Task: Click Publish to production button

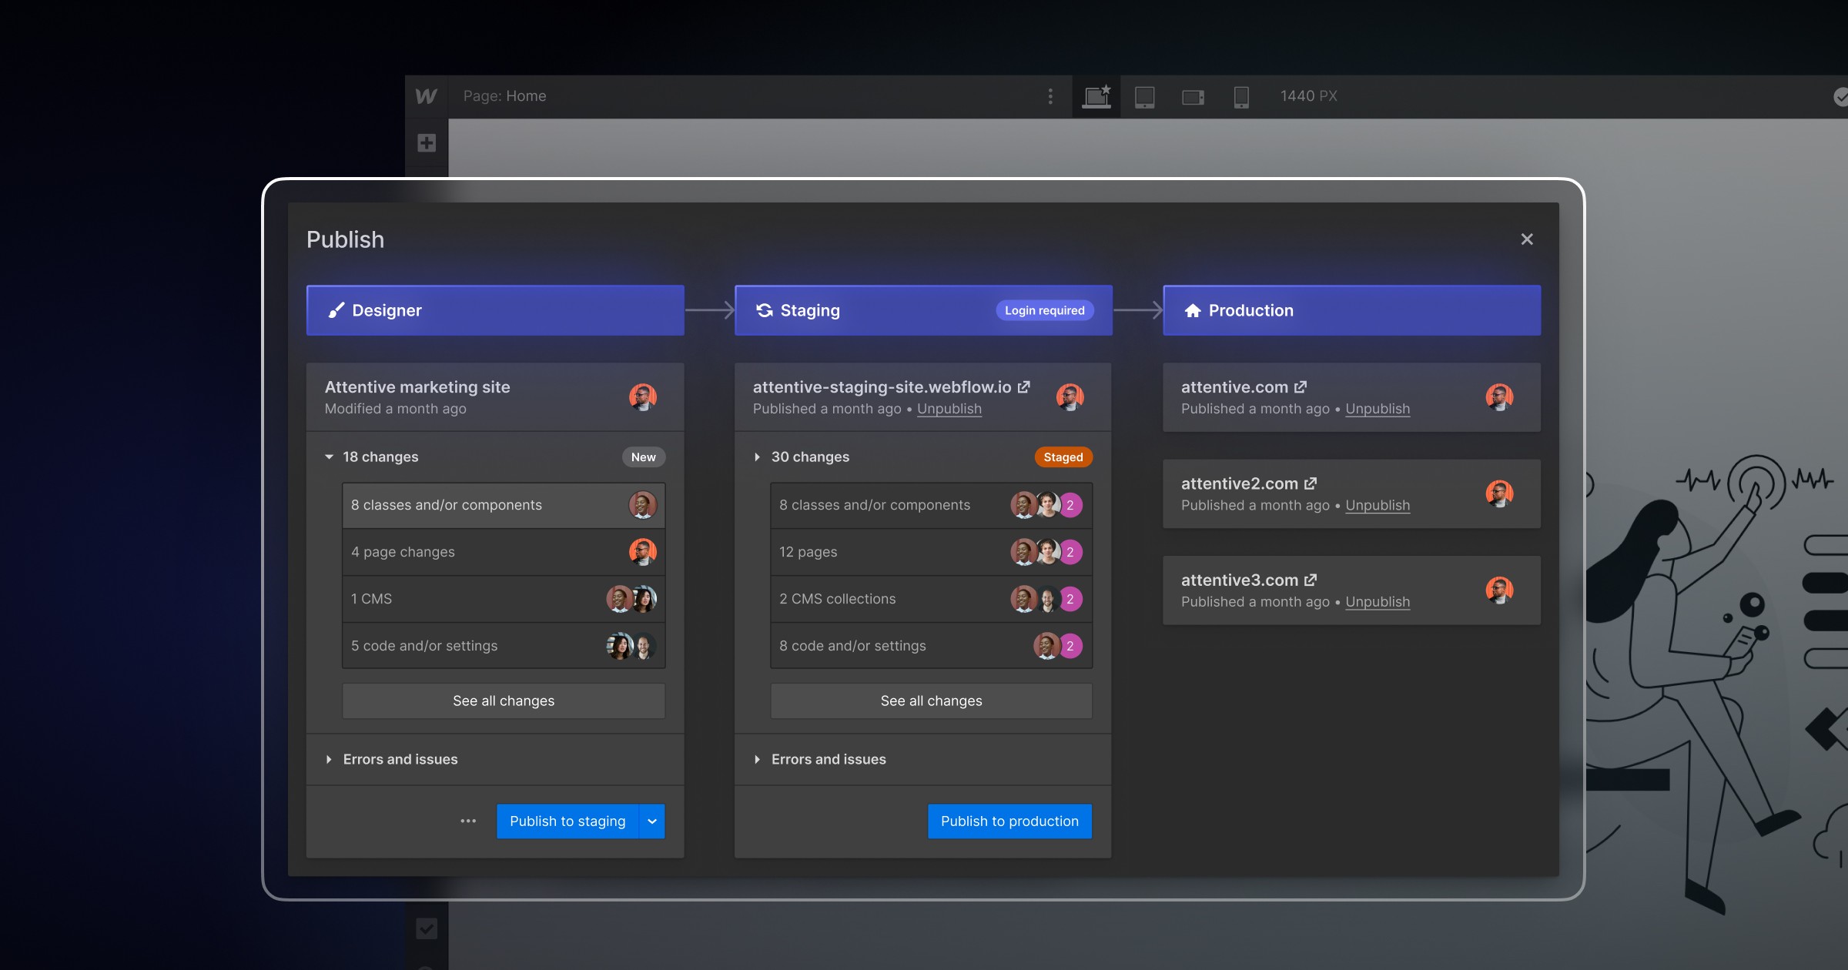Action: pyautogui.click(x=1009, y=821)
